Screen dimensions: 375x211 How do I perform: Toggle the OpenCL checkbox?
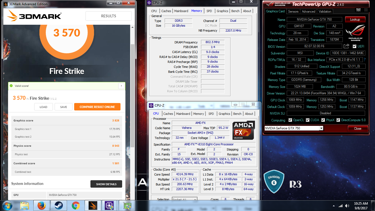[x=290, y=120]
